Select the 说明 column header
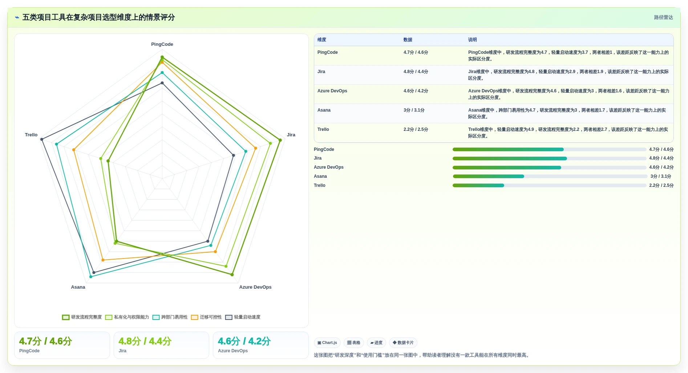Viewport: 688px width, 373px height. tap(473, 40)
